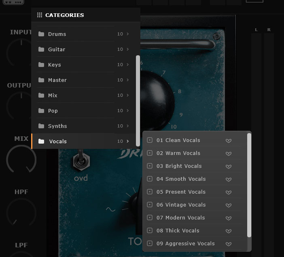
Task: Expand the Synths category chevron
Action: pos(127,126)
